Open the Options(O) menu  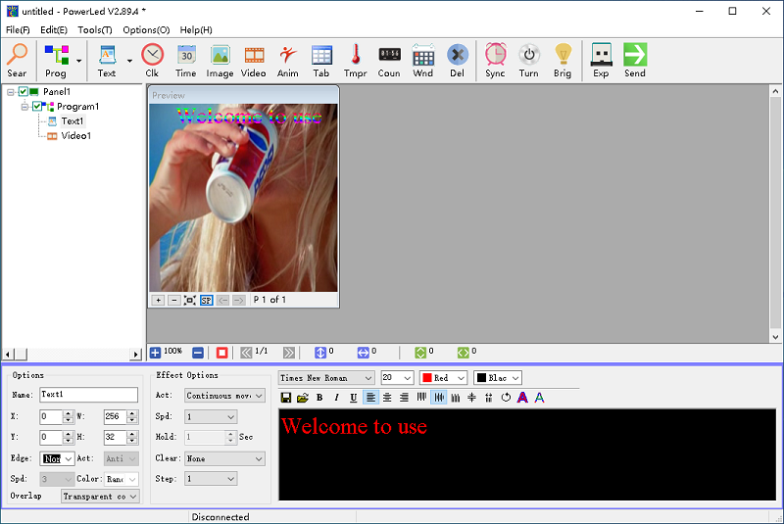[x=146, y=30]
